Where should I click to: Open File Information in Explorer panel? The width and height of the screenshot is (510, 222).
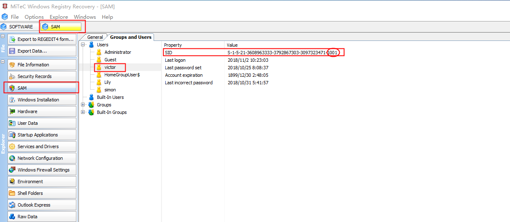42,65
